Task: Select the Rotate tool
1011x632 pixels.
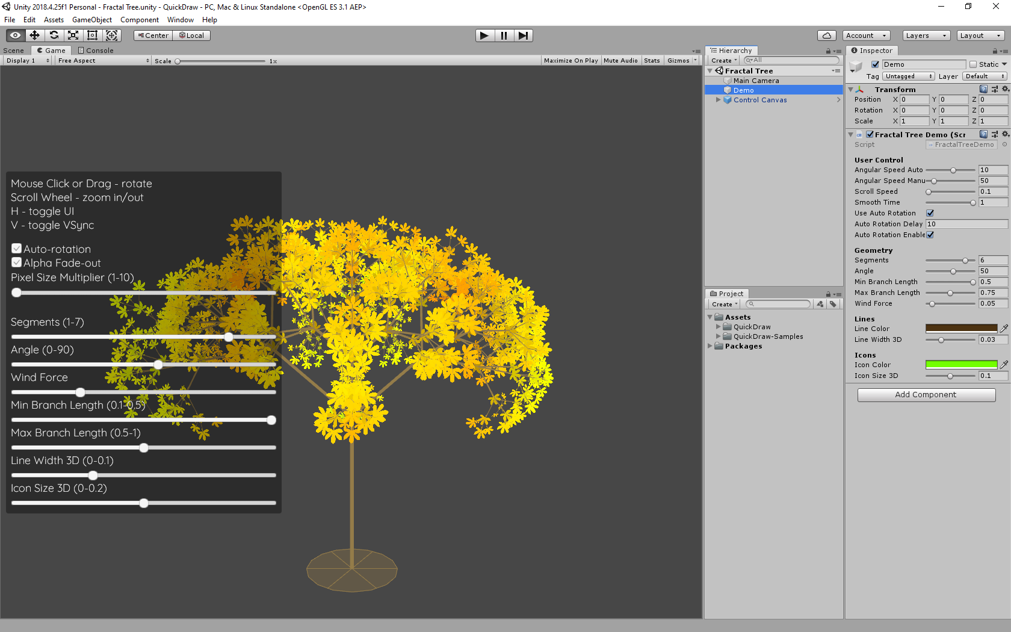Action: coord(54,35)
